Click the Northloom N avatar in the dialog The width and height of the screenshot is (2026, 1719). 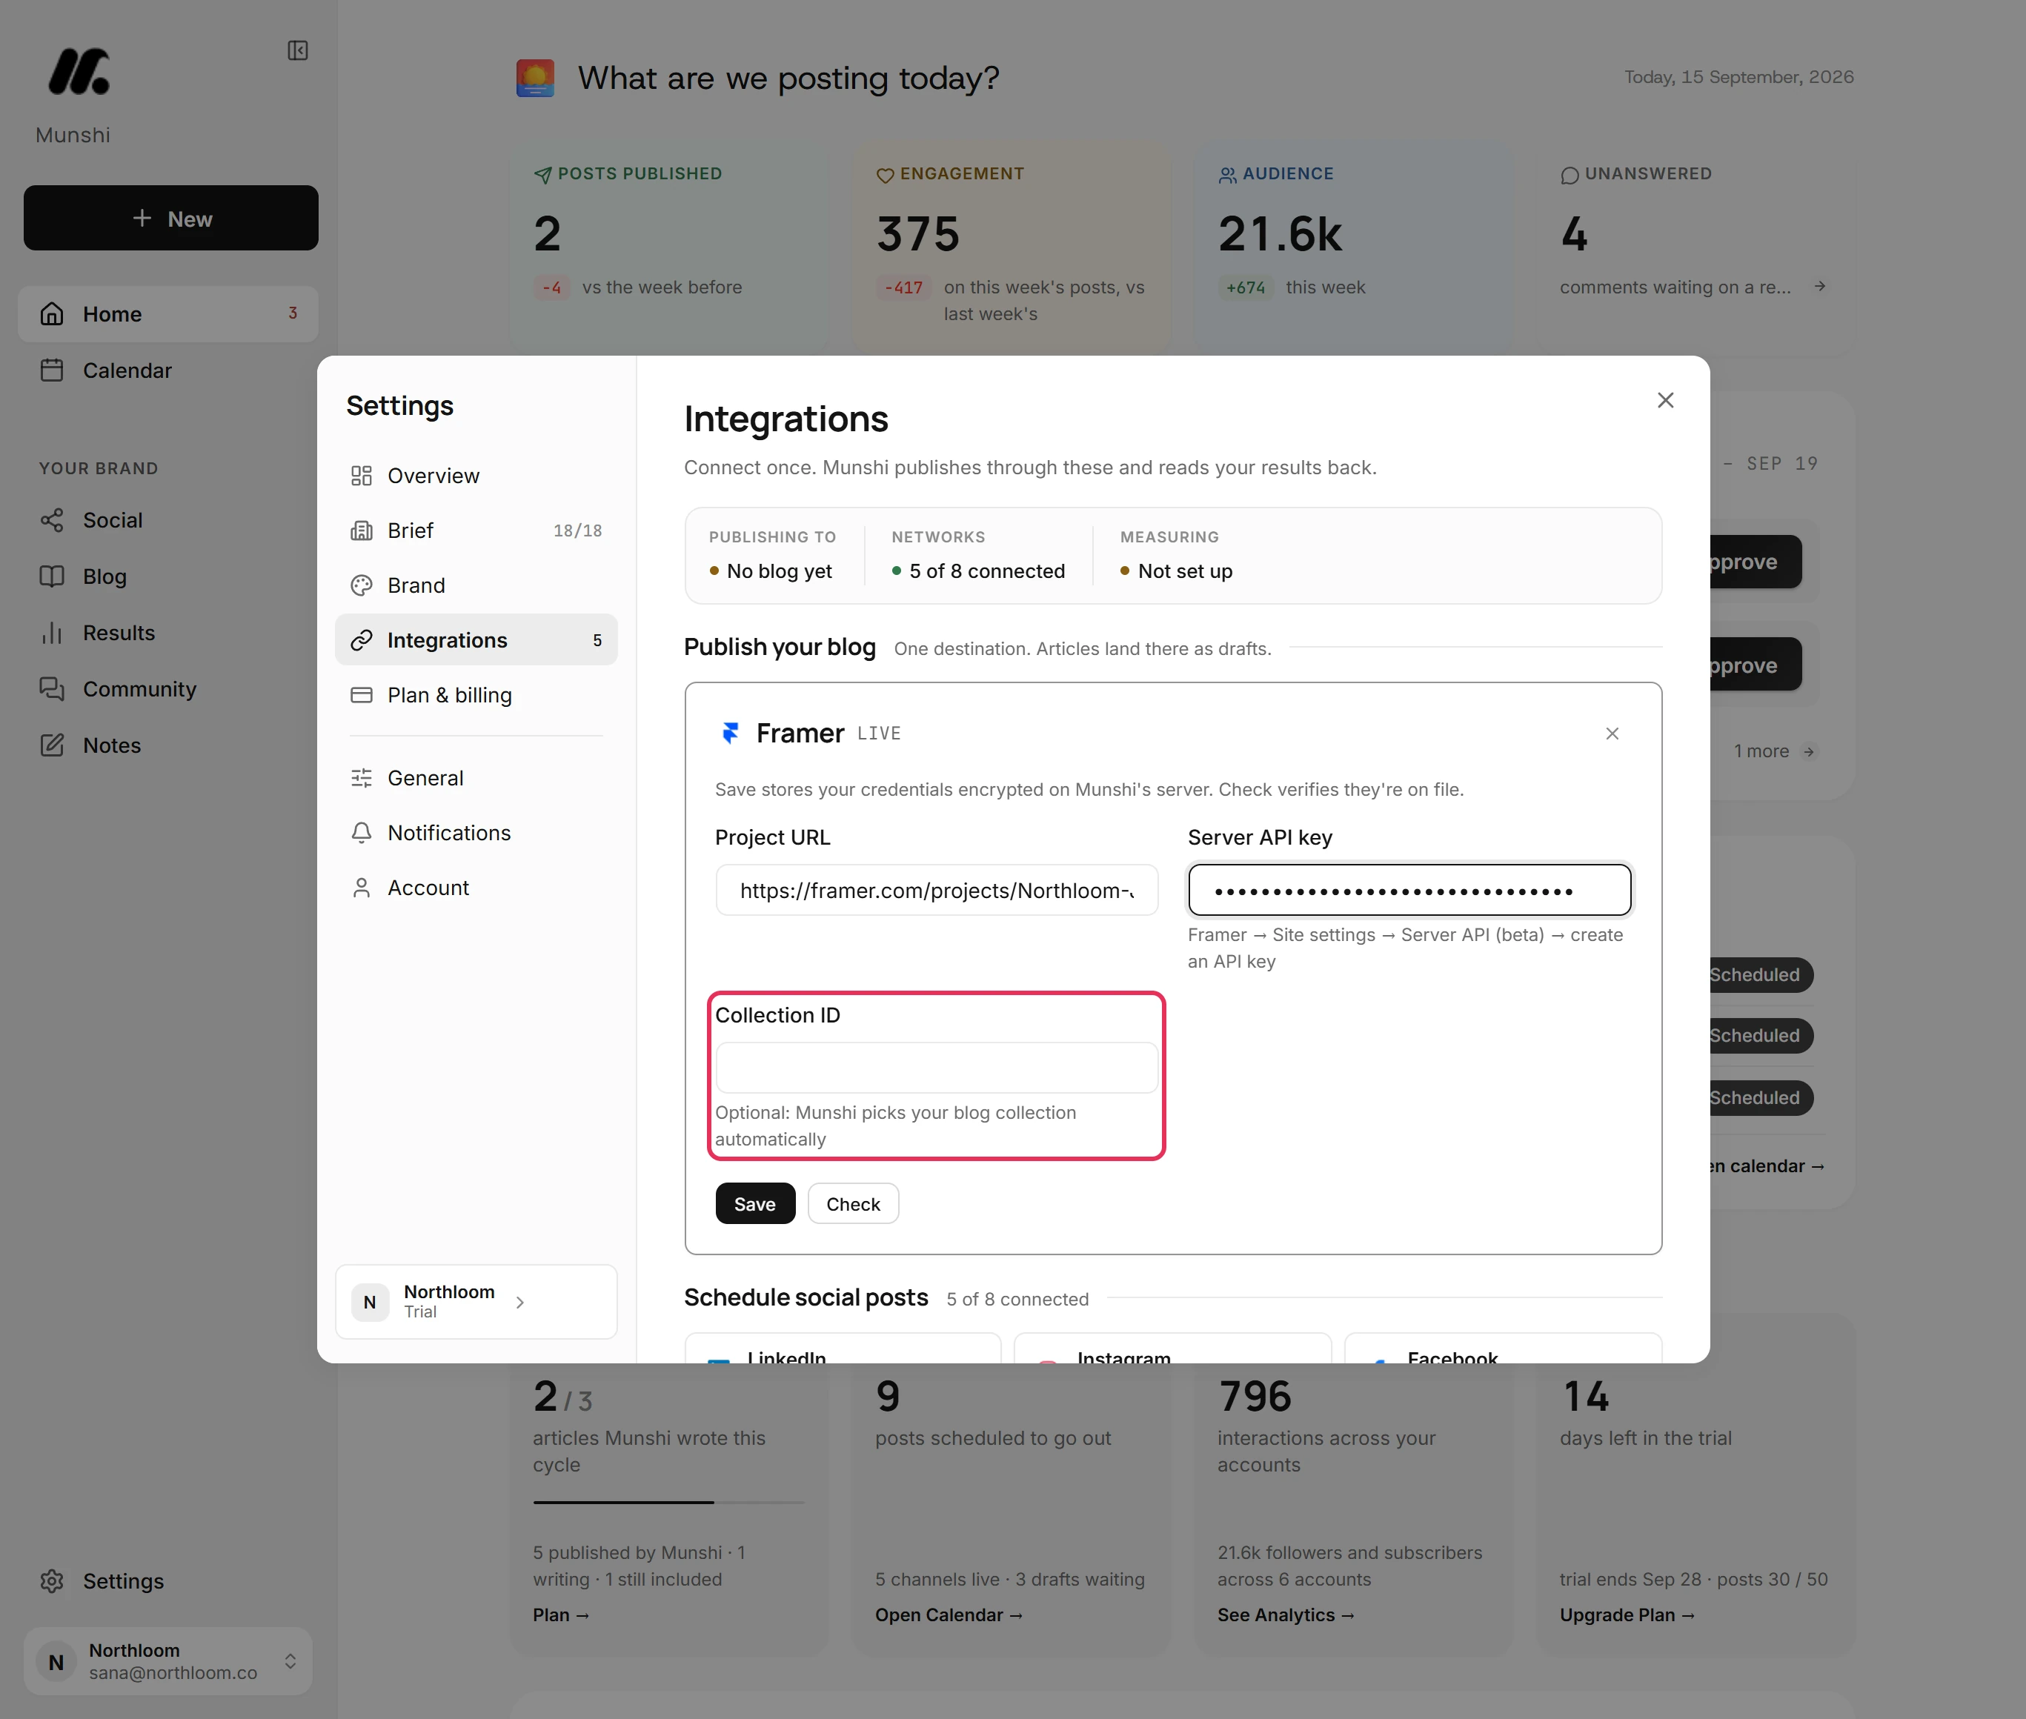[371, 1302]
